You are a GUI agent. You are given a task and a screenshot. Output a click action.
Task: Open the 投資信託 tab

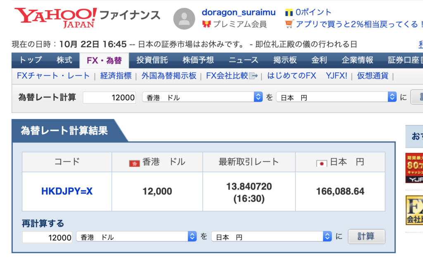tap(152, 61)
